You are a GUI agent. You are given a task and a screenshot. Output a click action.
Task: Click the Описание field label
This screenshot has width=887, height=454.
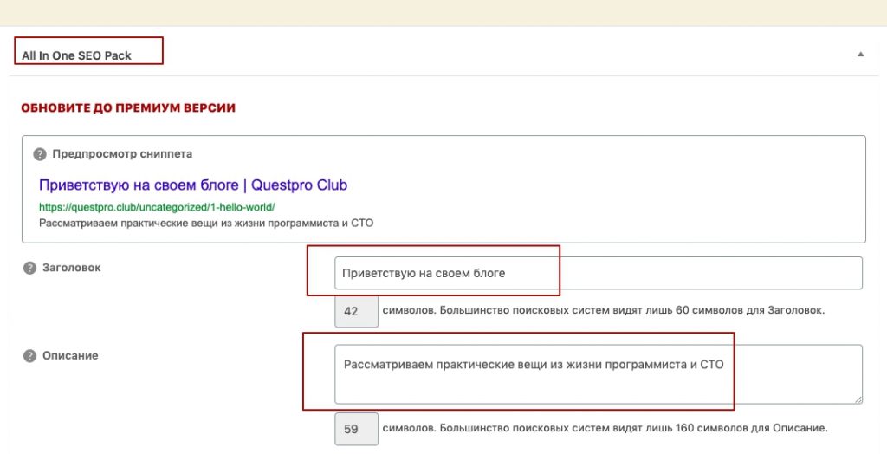[70, 356]
